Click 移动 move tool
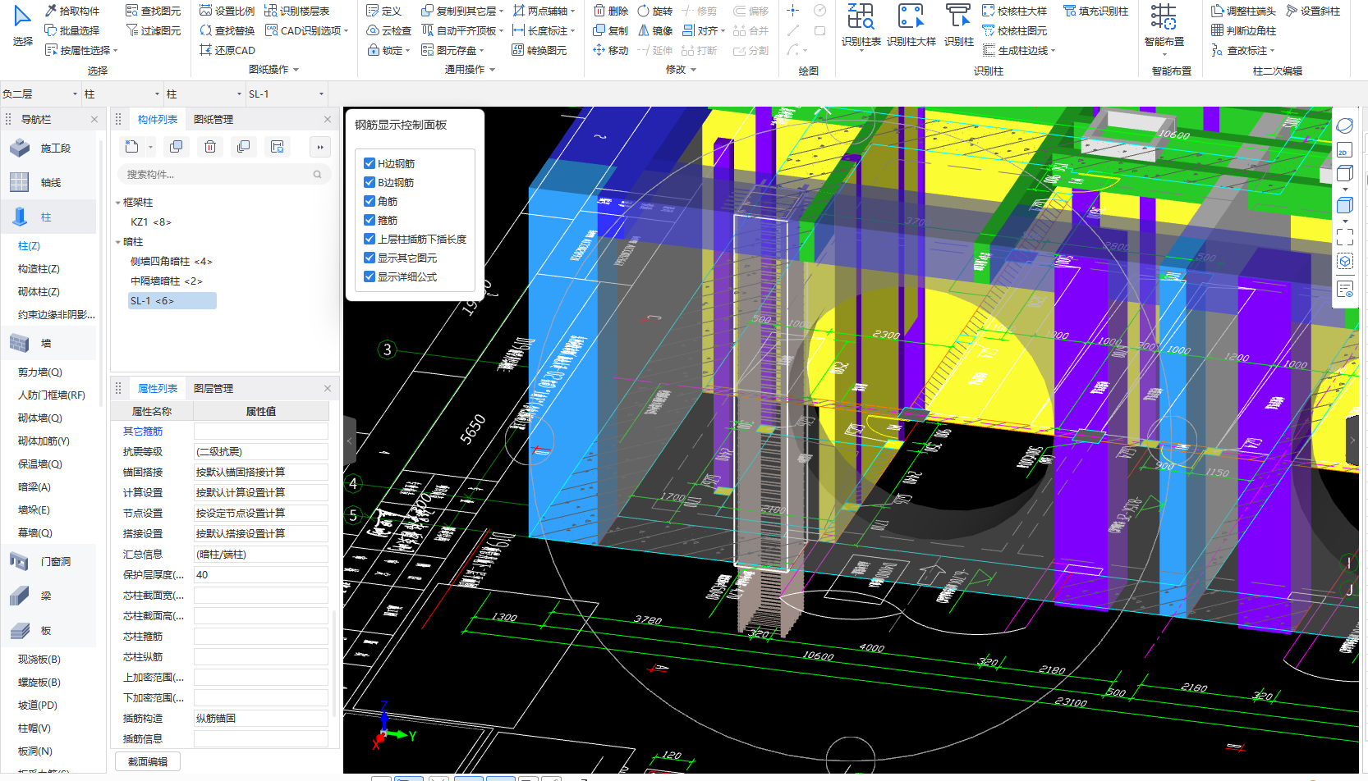Screen dimensions: 1368x781 tap(611, 50)
